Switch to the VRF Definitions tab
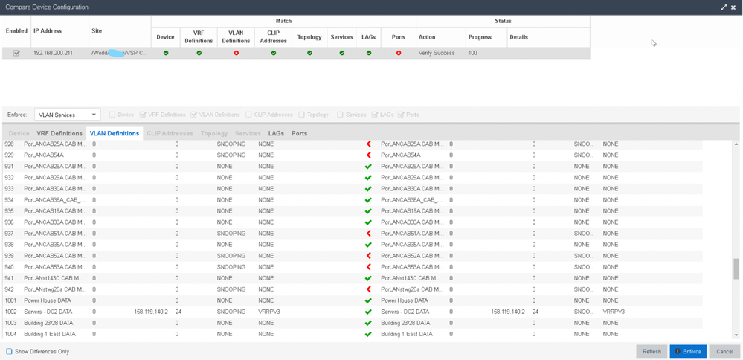The image size is (743, 360). coord(59,133)
